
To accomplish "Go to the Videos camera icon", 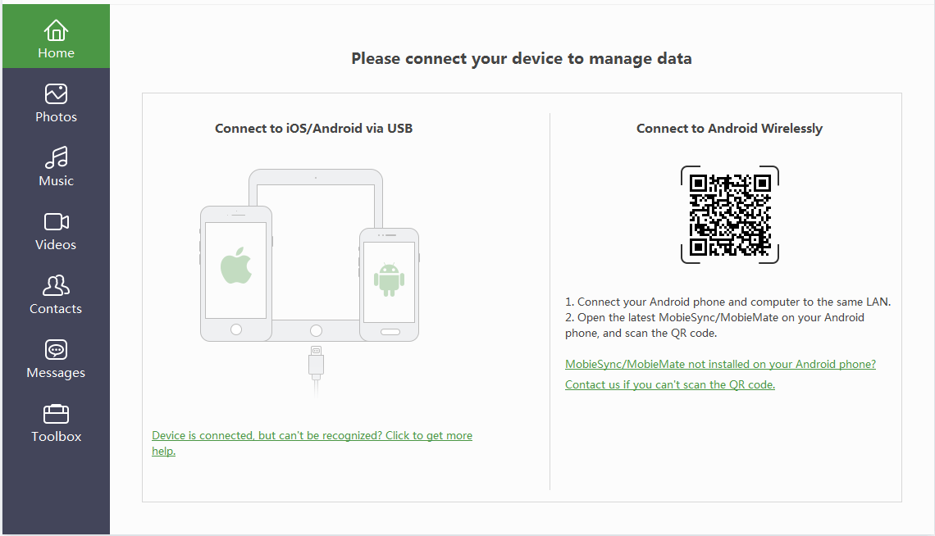I will 56,222.
